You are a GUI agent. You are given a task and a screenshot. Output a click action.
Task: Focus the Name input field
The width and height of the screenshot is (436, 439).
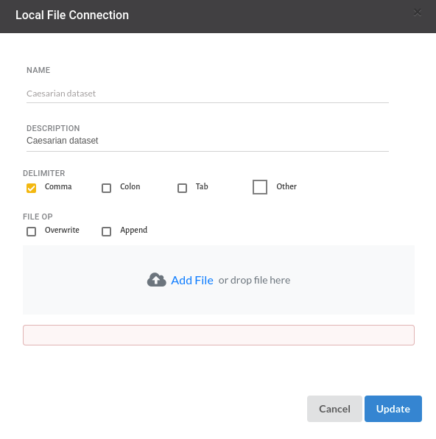tap(208, 94)
